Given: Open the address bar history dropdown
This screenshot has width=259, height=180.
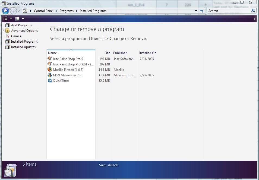Looking at the screenshot, I should coord(196,11).
